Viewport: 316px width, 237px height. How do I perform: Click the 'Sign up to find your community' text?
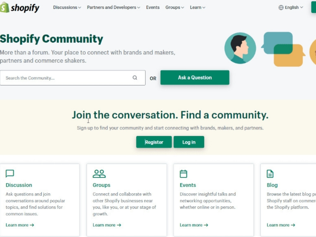[x=170, y=128]
